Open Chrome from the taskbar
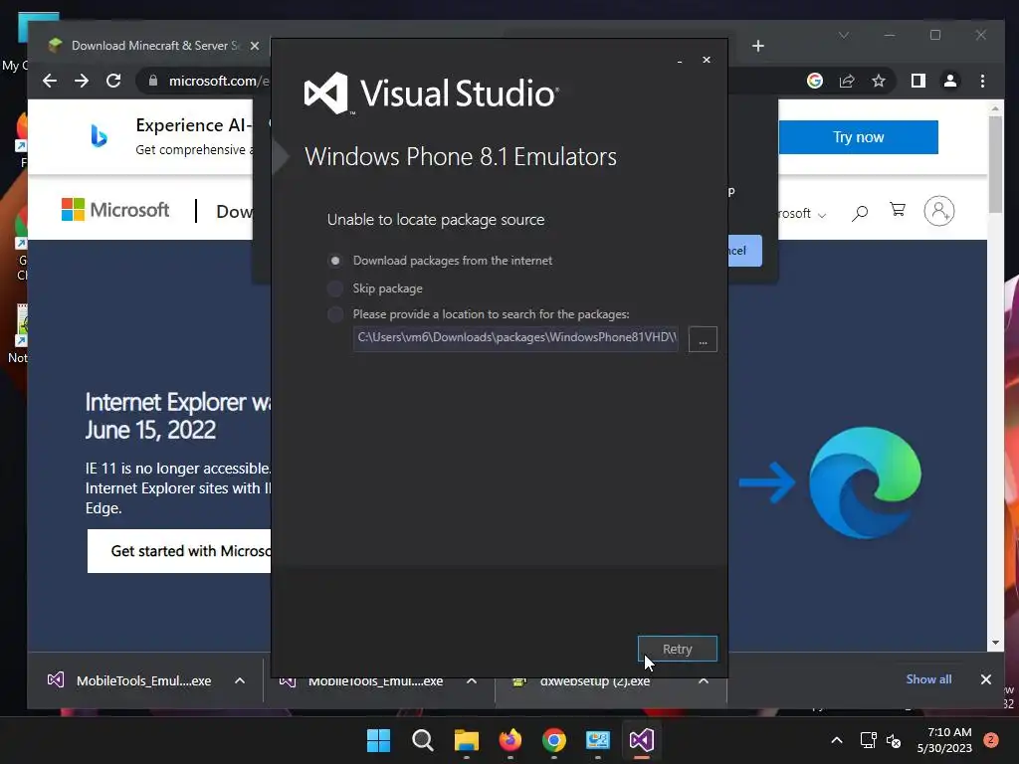The width and height of the screenshot is (1019, 764). pyautogui.click(x=554, y=740)
